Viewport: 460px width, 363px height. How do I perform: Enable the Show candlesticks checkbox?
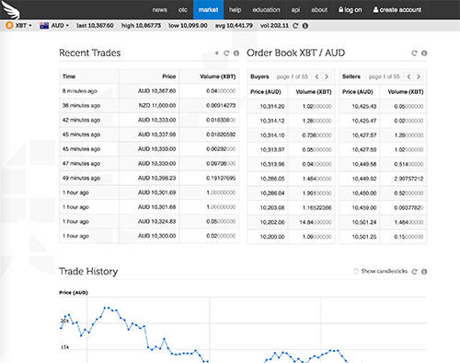(x=356, y=272)
